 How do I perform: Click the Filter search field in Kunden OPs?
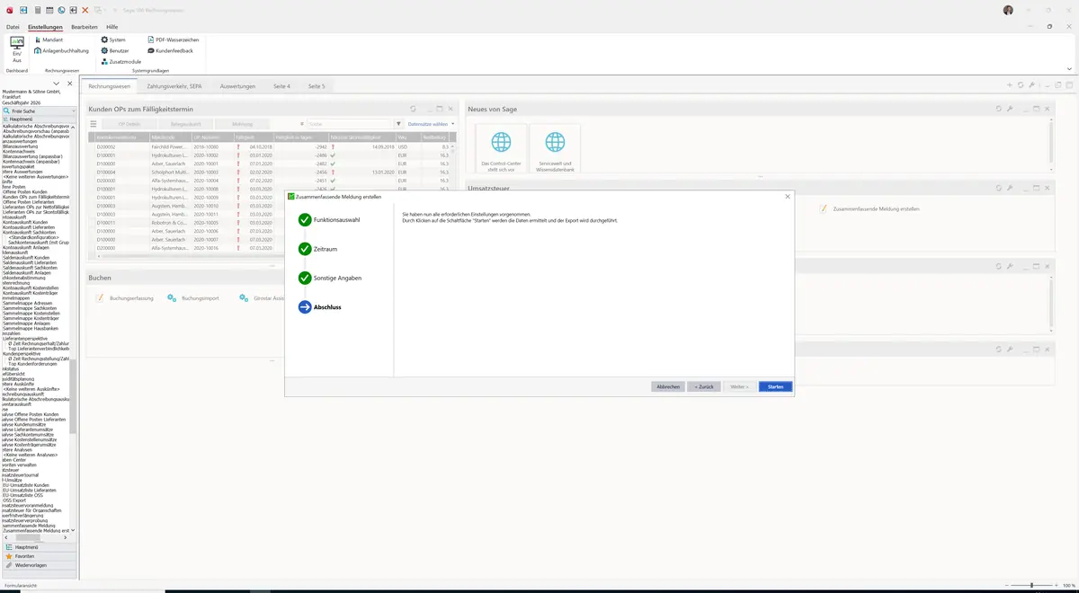(349, 124)
